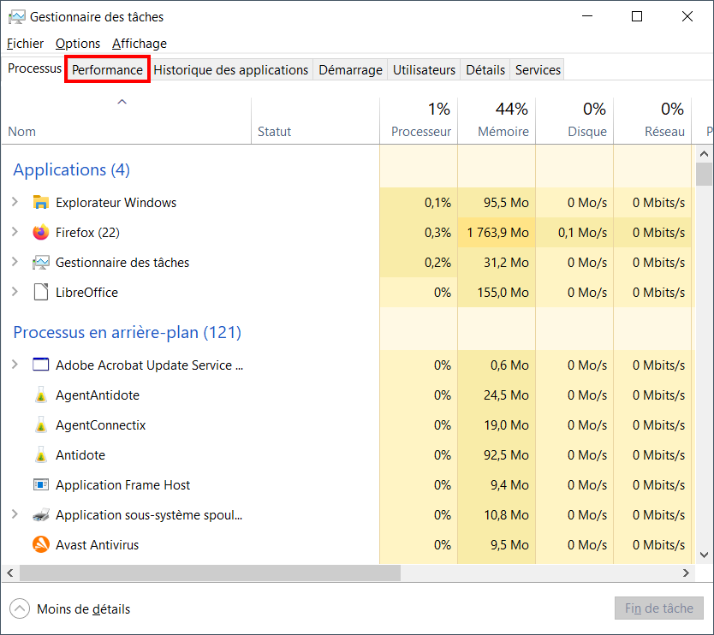
Task: Select the AgentConnectix process name
Action: coord(101,425)
